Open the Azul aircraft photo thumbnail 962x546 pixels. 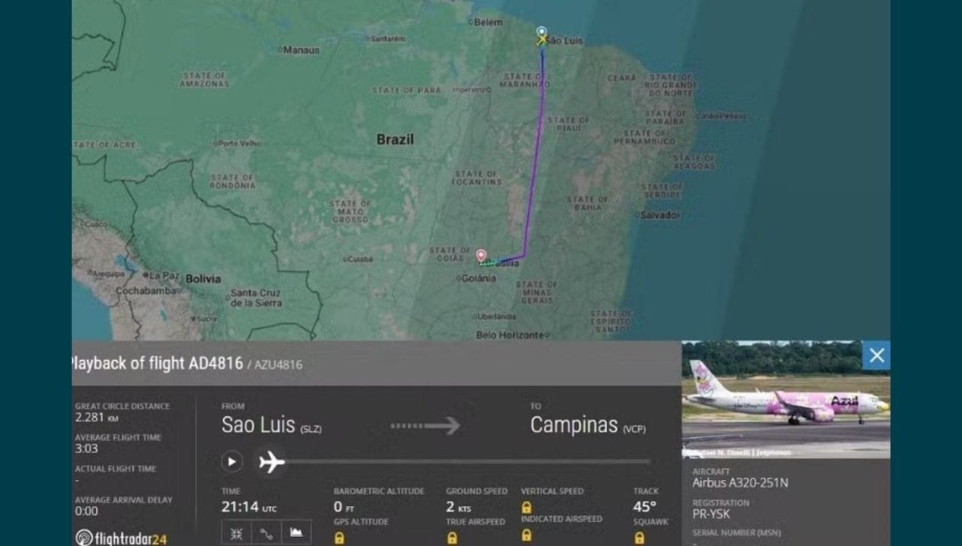[x=786, y=400]
